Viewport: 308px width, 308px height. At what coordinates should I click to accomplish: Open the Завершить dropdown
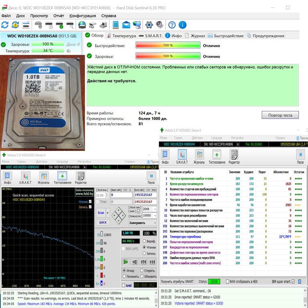(x=143, y=223)
